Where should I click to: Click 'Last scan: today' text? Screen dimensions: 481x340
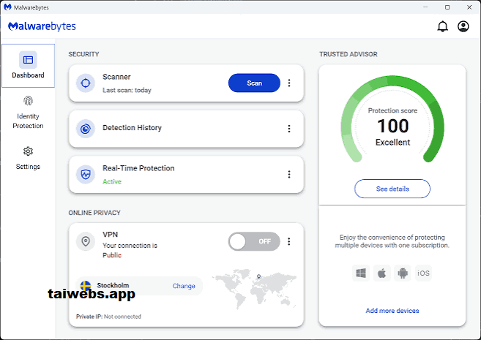click(127, 90)
